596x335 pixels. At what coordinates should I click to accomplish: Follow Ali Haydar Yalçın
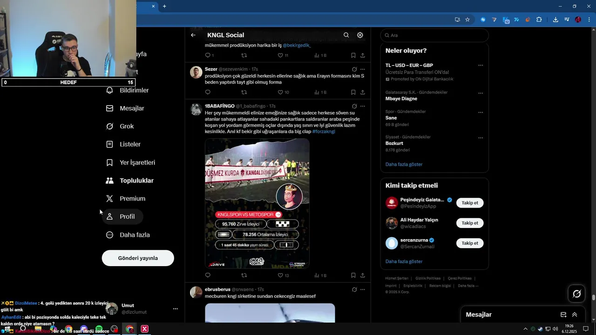tap(470, 223)
